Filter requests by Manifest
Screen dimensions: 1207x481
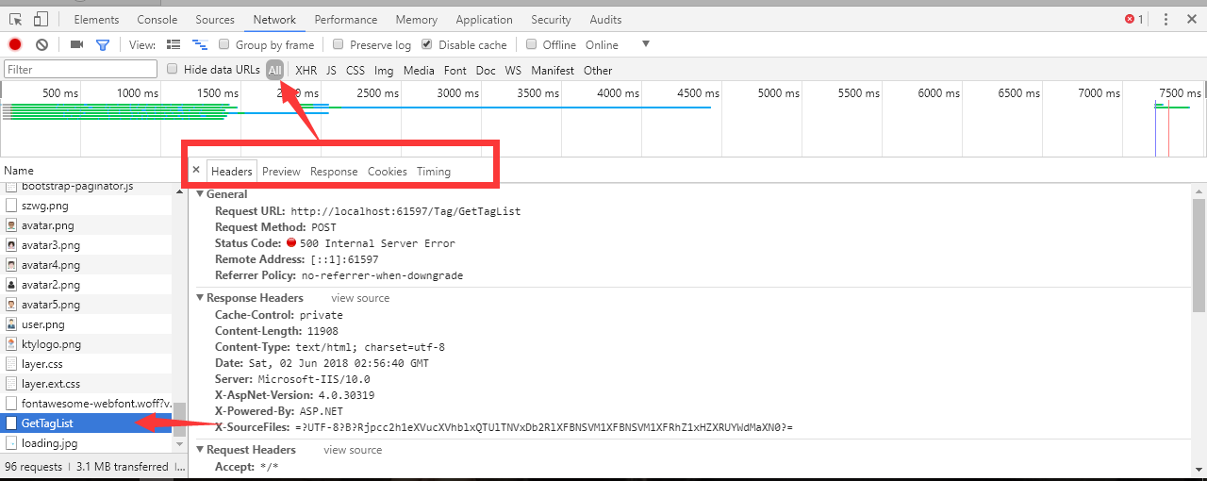[553, 70]
